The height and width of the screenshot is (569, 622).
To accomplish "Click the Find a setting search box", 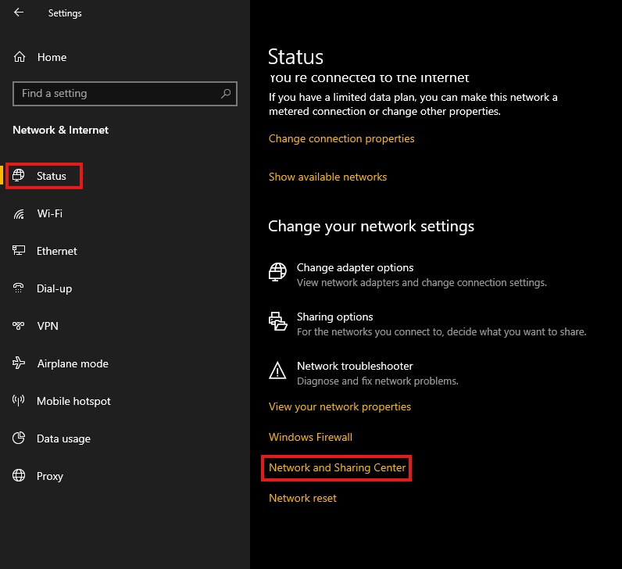I will tap(125, 94).
